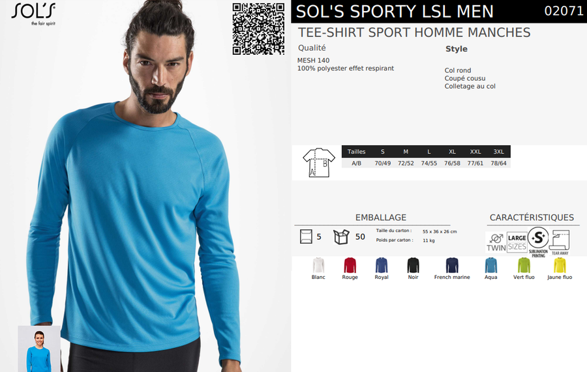Click the SOL'S logo

pyautogui.click(x=34, y=14)
